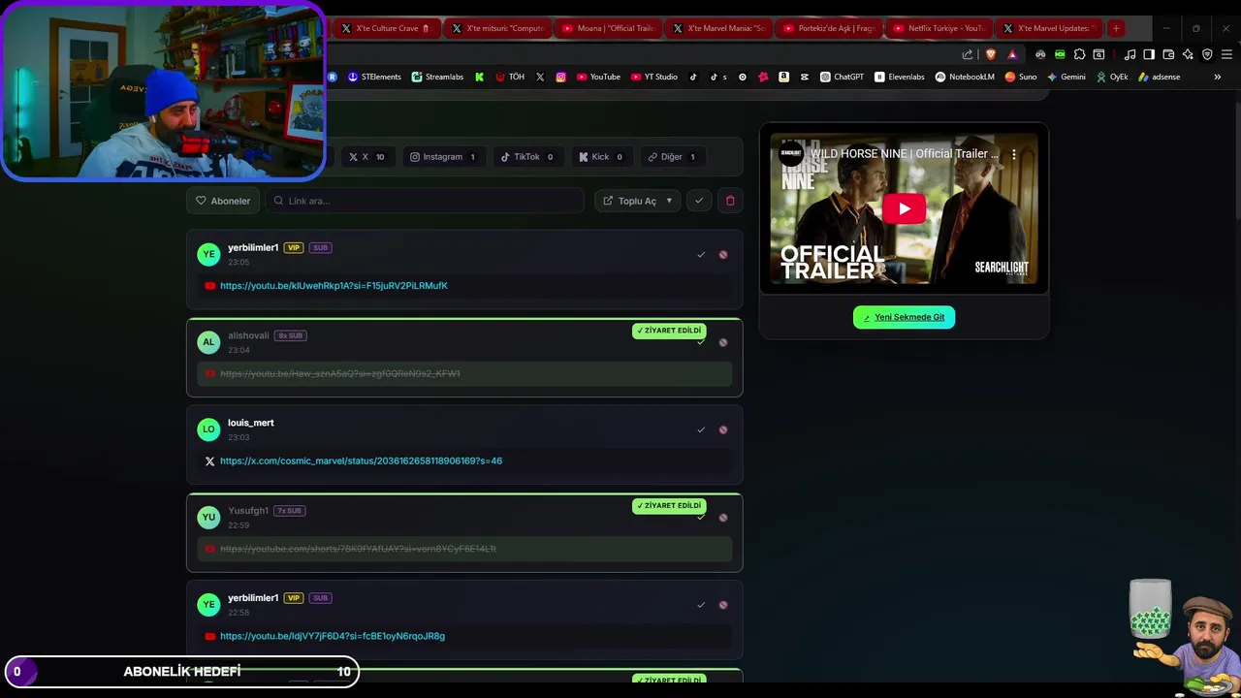
Task: Open Brave Shields lion icon
Action: (990, 54)
